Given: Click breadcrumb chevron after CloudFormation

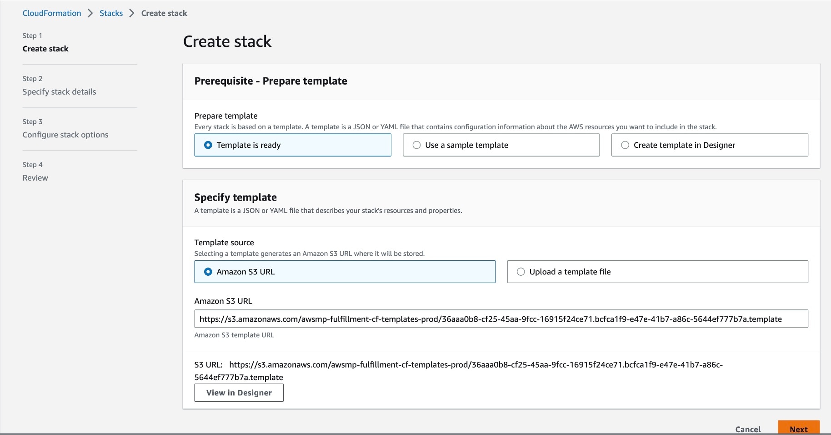Looking at the screenshot, I should (90, 13).
